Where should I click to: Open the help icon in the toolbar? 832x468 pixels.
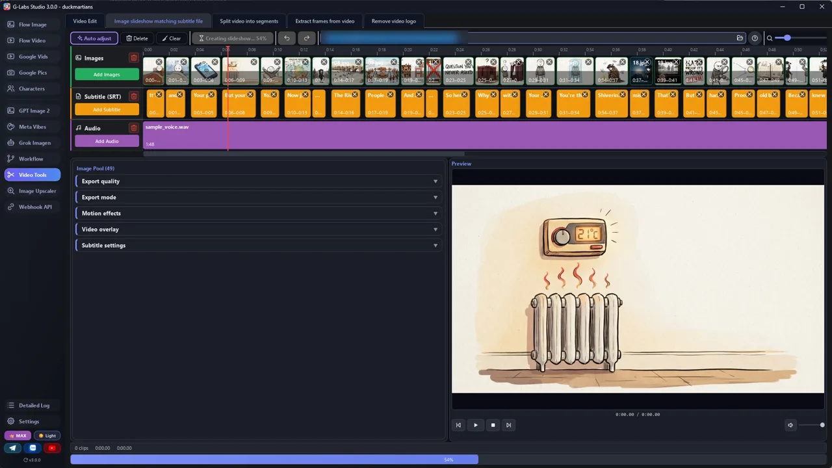(755, 38)
